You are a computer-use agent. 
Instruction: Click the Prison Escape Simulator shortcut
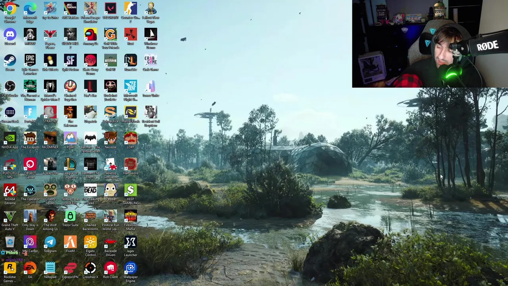pos(90,12)
